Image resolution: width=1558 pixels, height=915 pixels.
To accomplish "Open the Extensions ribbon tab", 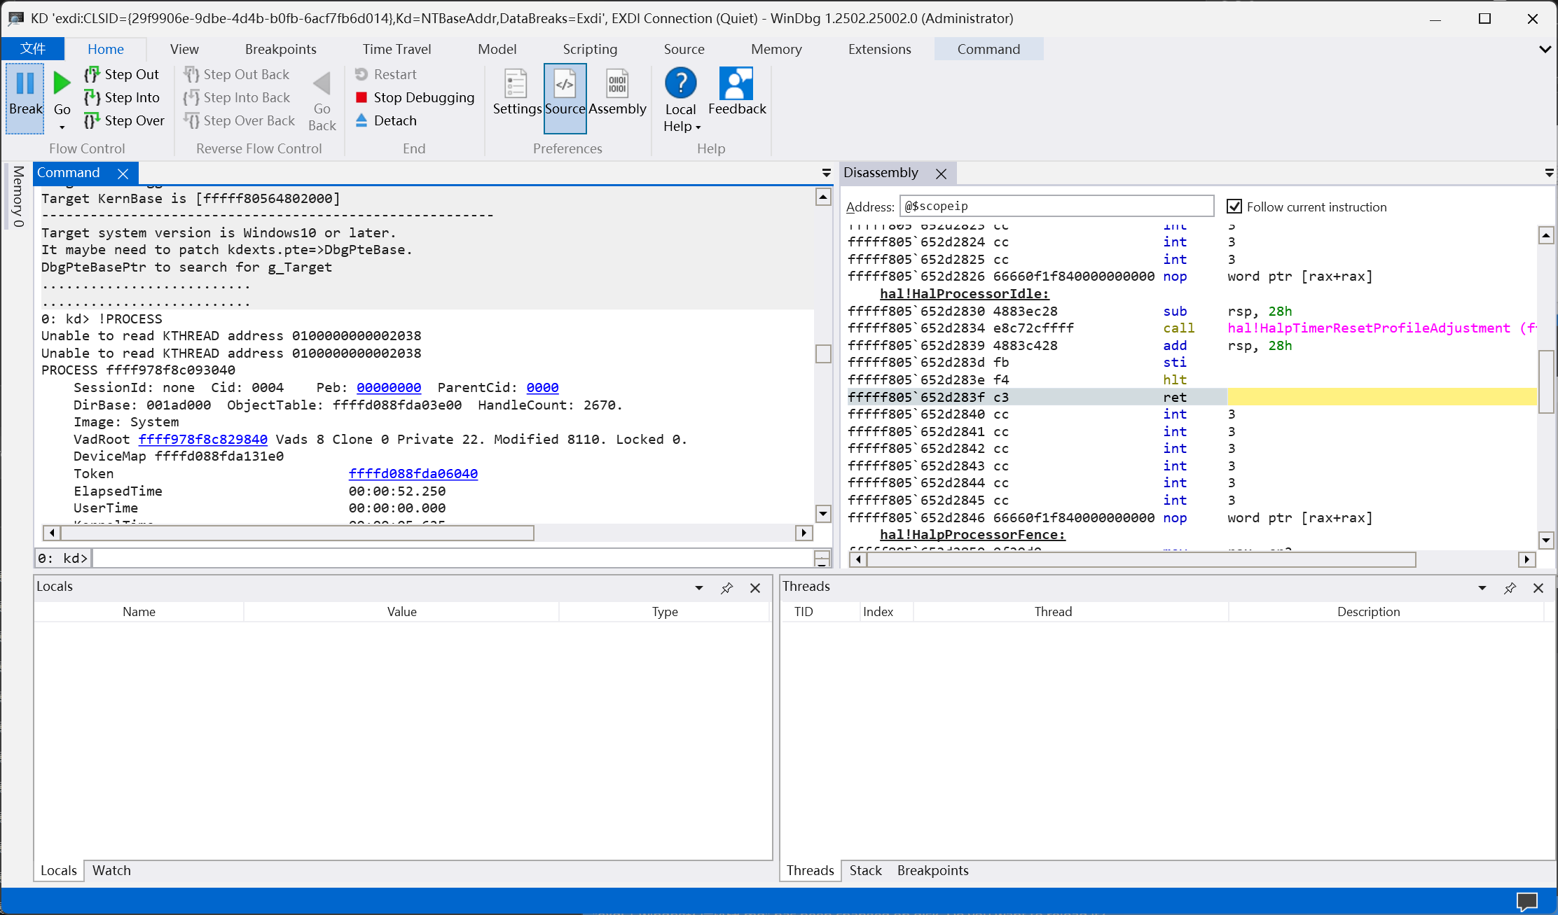I will coord(879,49).
